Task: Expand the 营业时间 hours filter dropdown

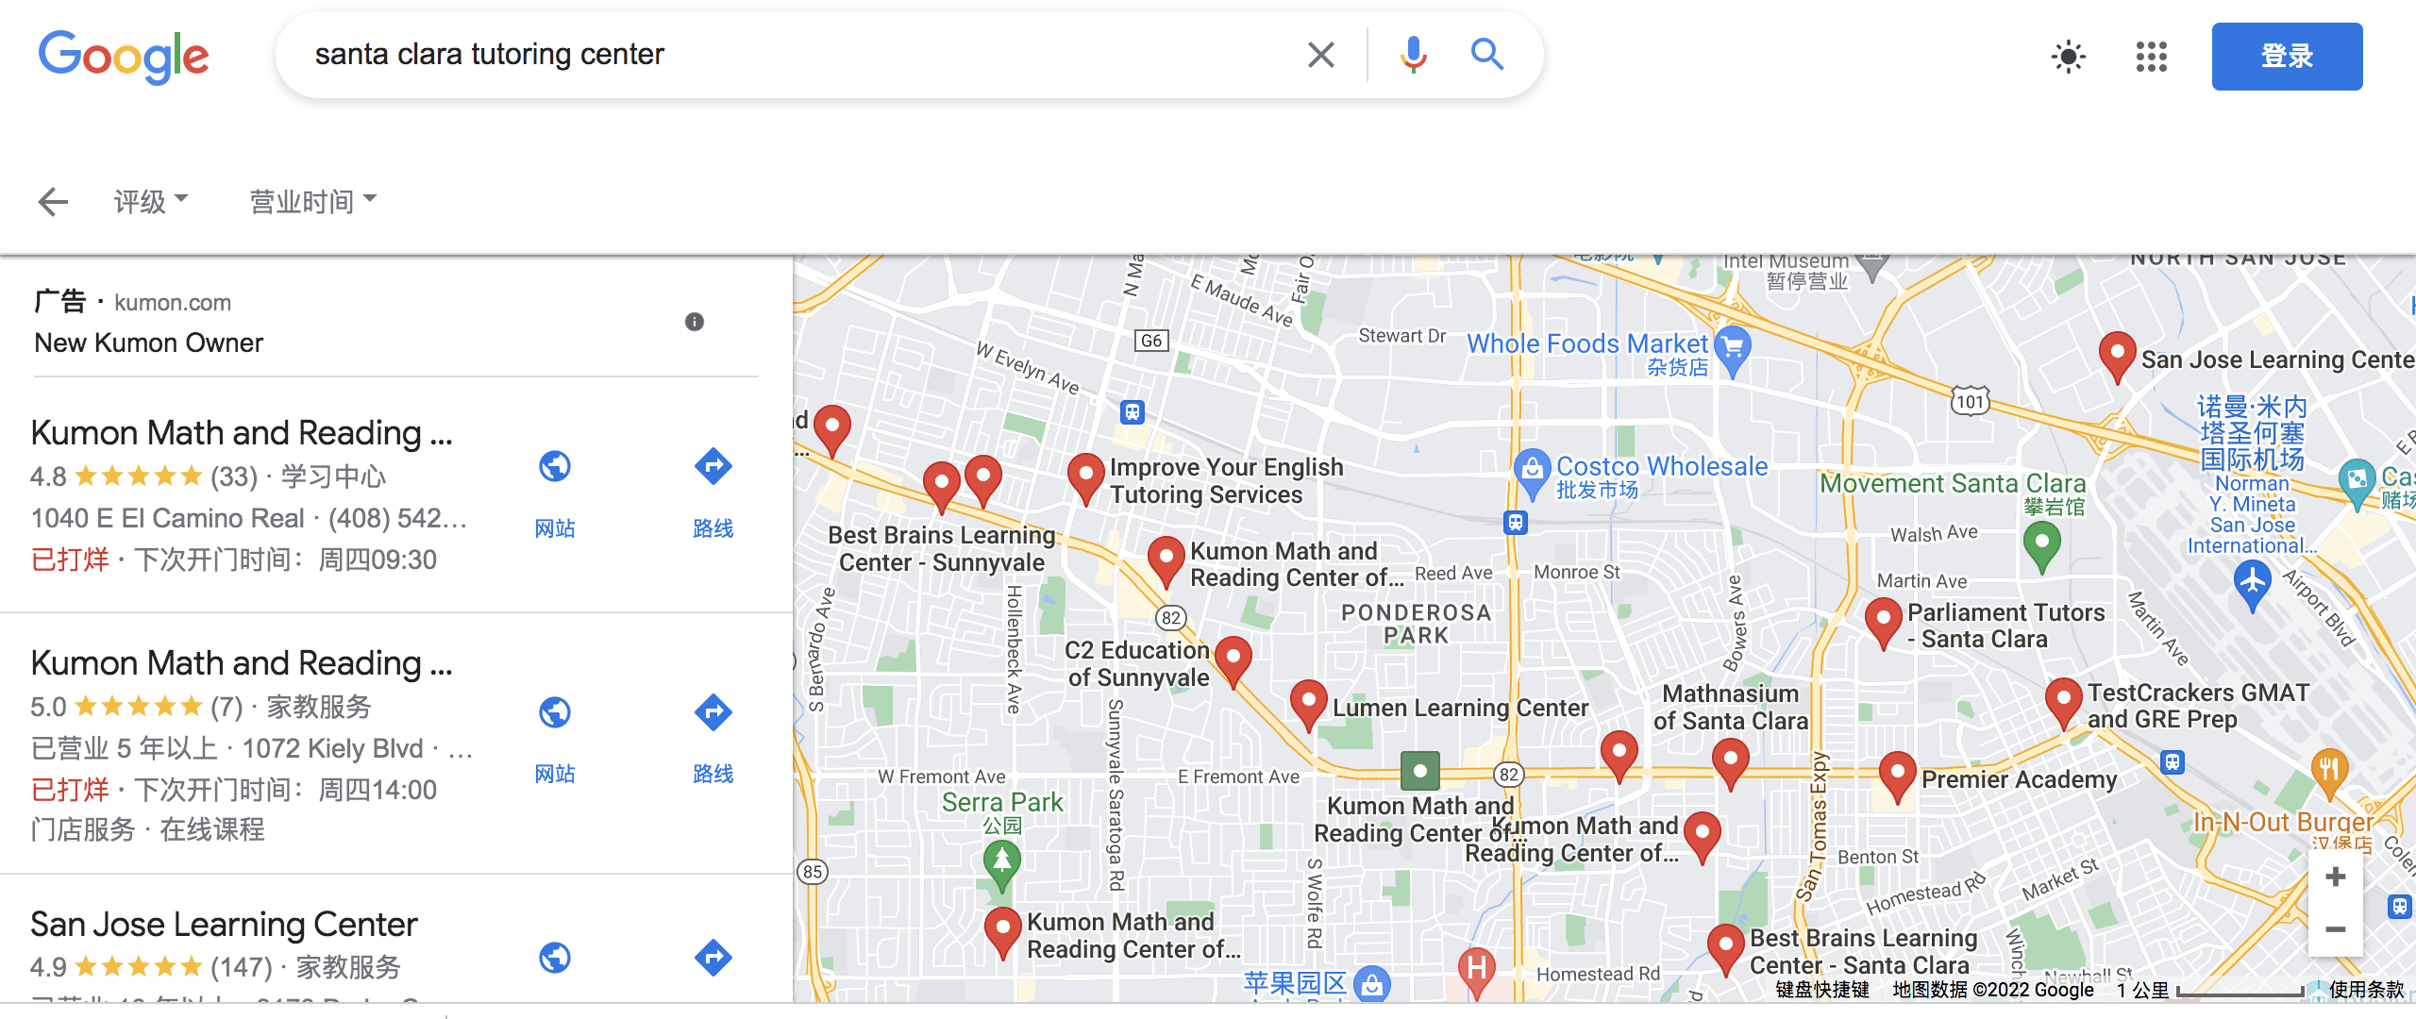Action: 312,201
